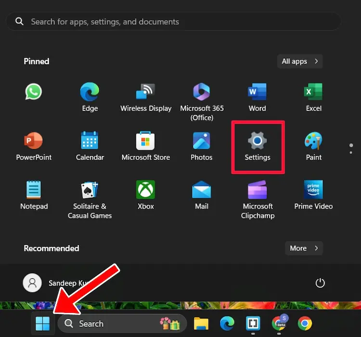
Task: Open File Explorer from the taskbar
Action: [x=201, y=324]
